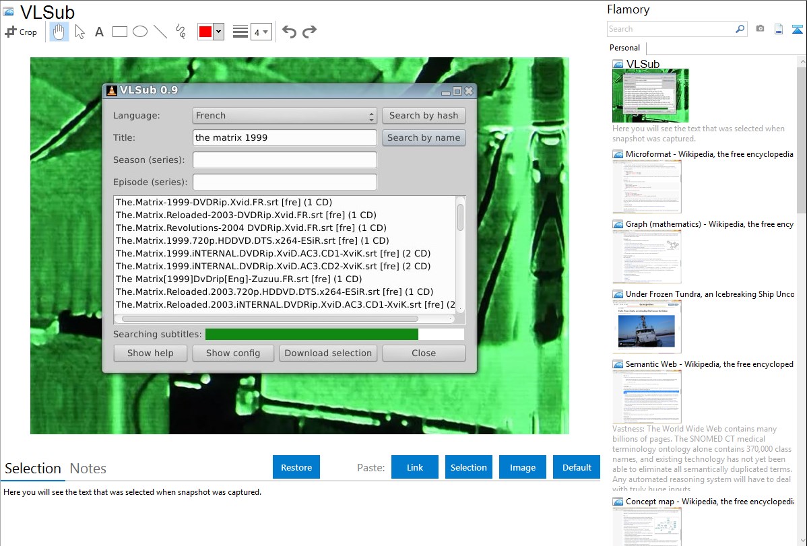Redo the last edit
Image resolution: width=807 pixels, height=546 pixels.
(309, 32)
